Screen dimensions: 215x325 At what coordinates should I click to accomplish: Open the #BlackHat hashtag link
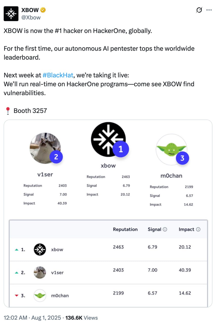(x=58, y=75)
